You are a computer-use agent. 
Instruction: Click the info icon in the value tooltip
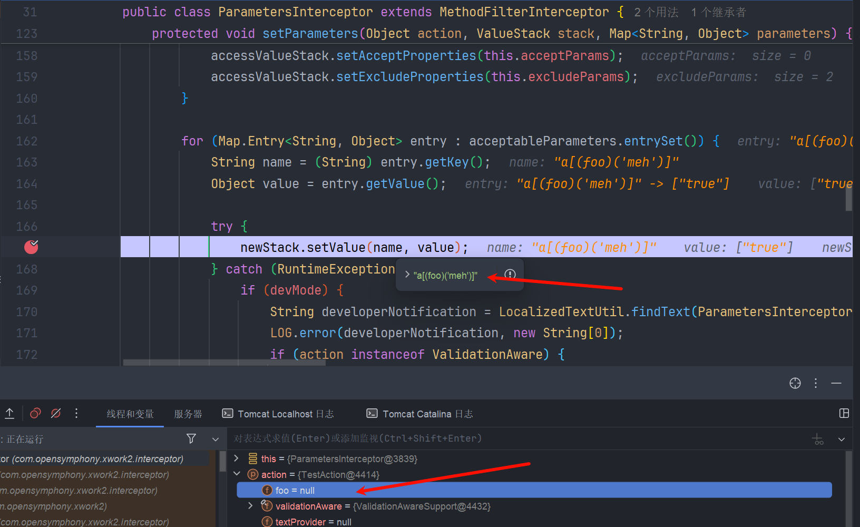(x=510, y=274)
